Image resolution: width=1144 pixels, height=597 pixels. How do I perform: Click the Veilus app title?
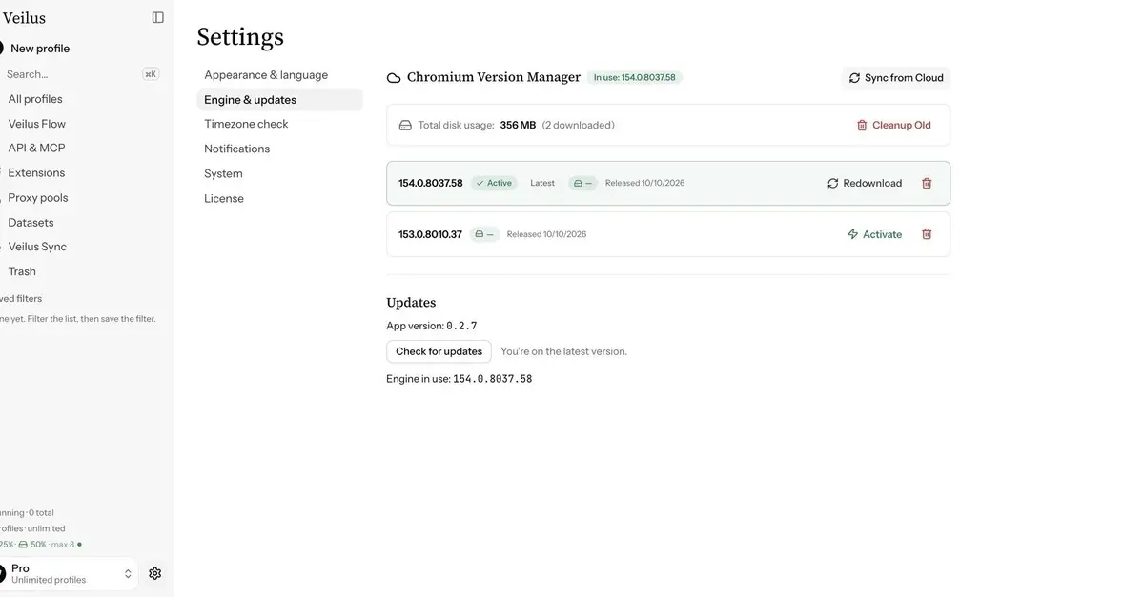click(x=24, y=18)
